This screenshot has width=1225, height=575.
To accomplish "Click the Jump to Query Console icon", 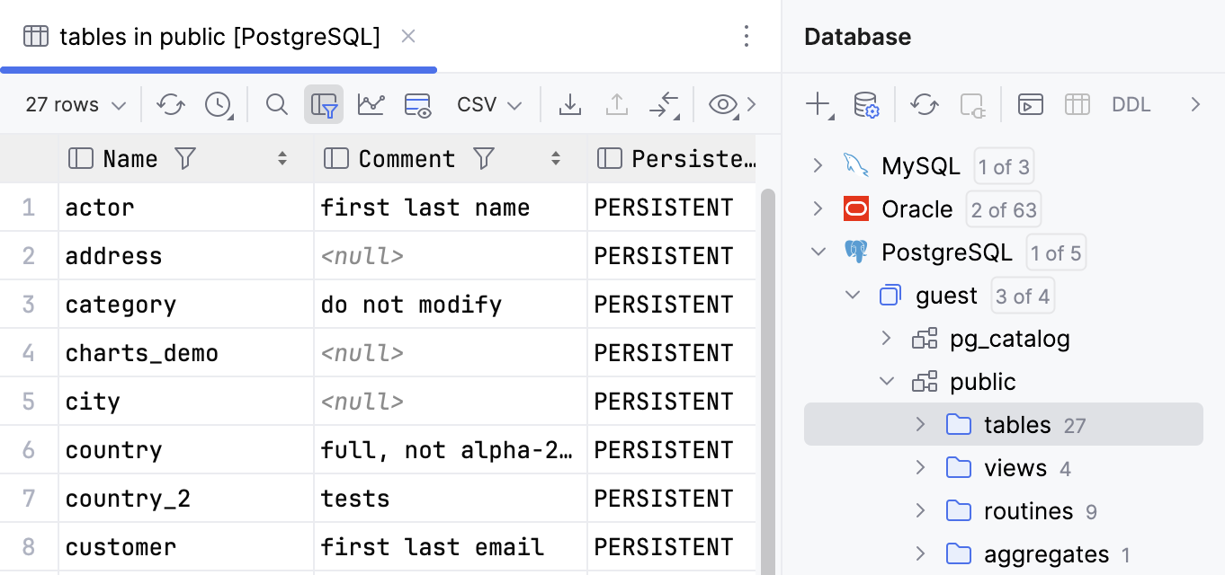I will [665, 104].
